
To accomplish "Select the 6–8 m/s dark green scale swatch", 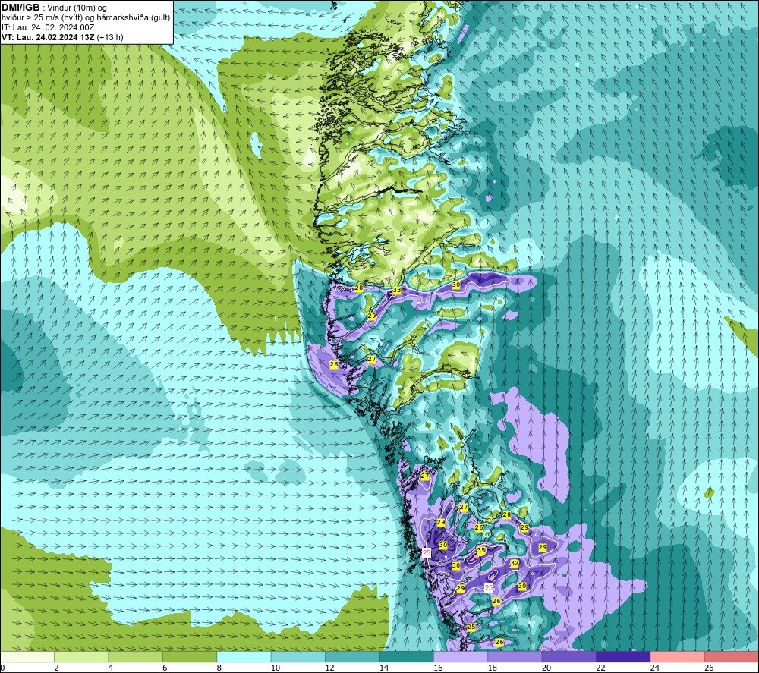I will (190, 656).
